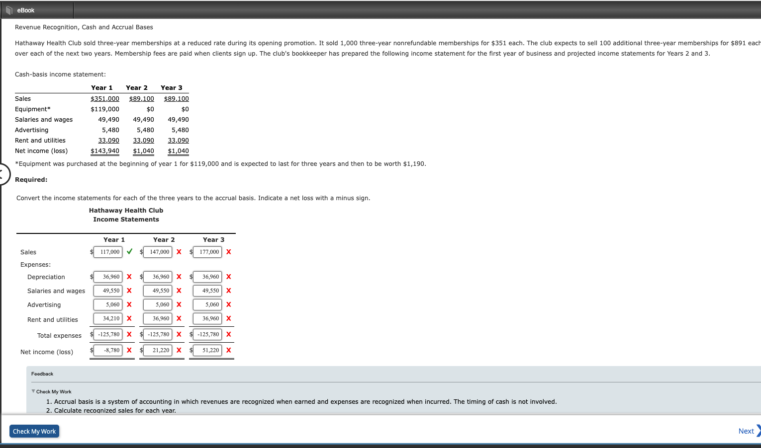This screenshot has width=761, height=448.
Task: Click the red X beside Year 2 Depreciation
Action: point(179,277)
